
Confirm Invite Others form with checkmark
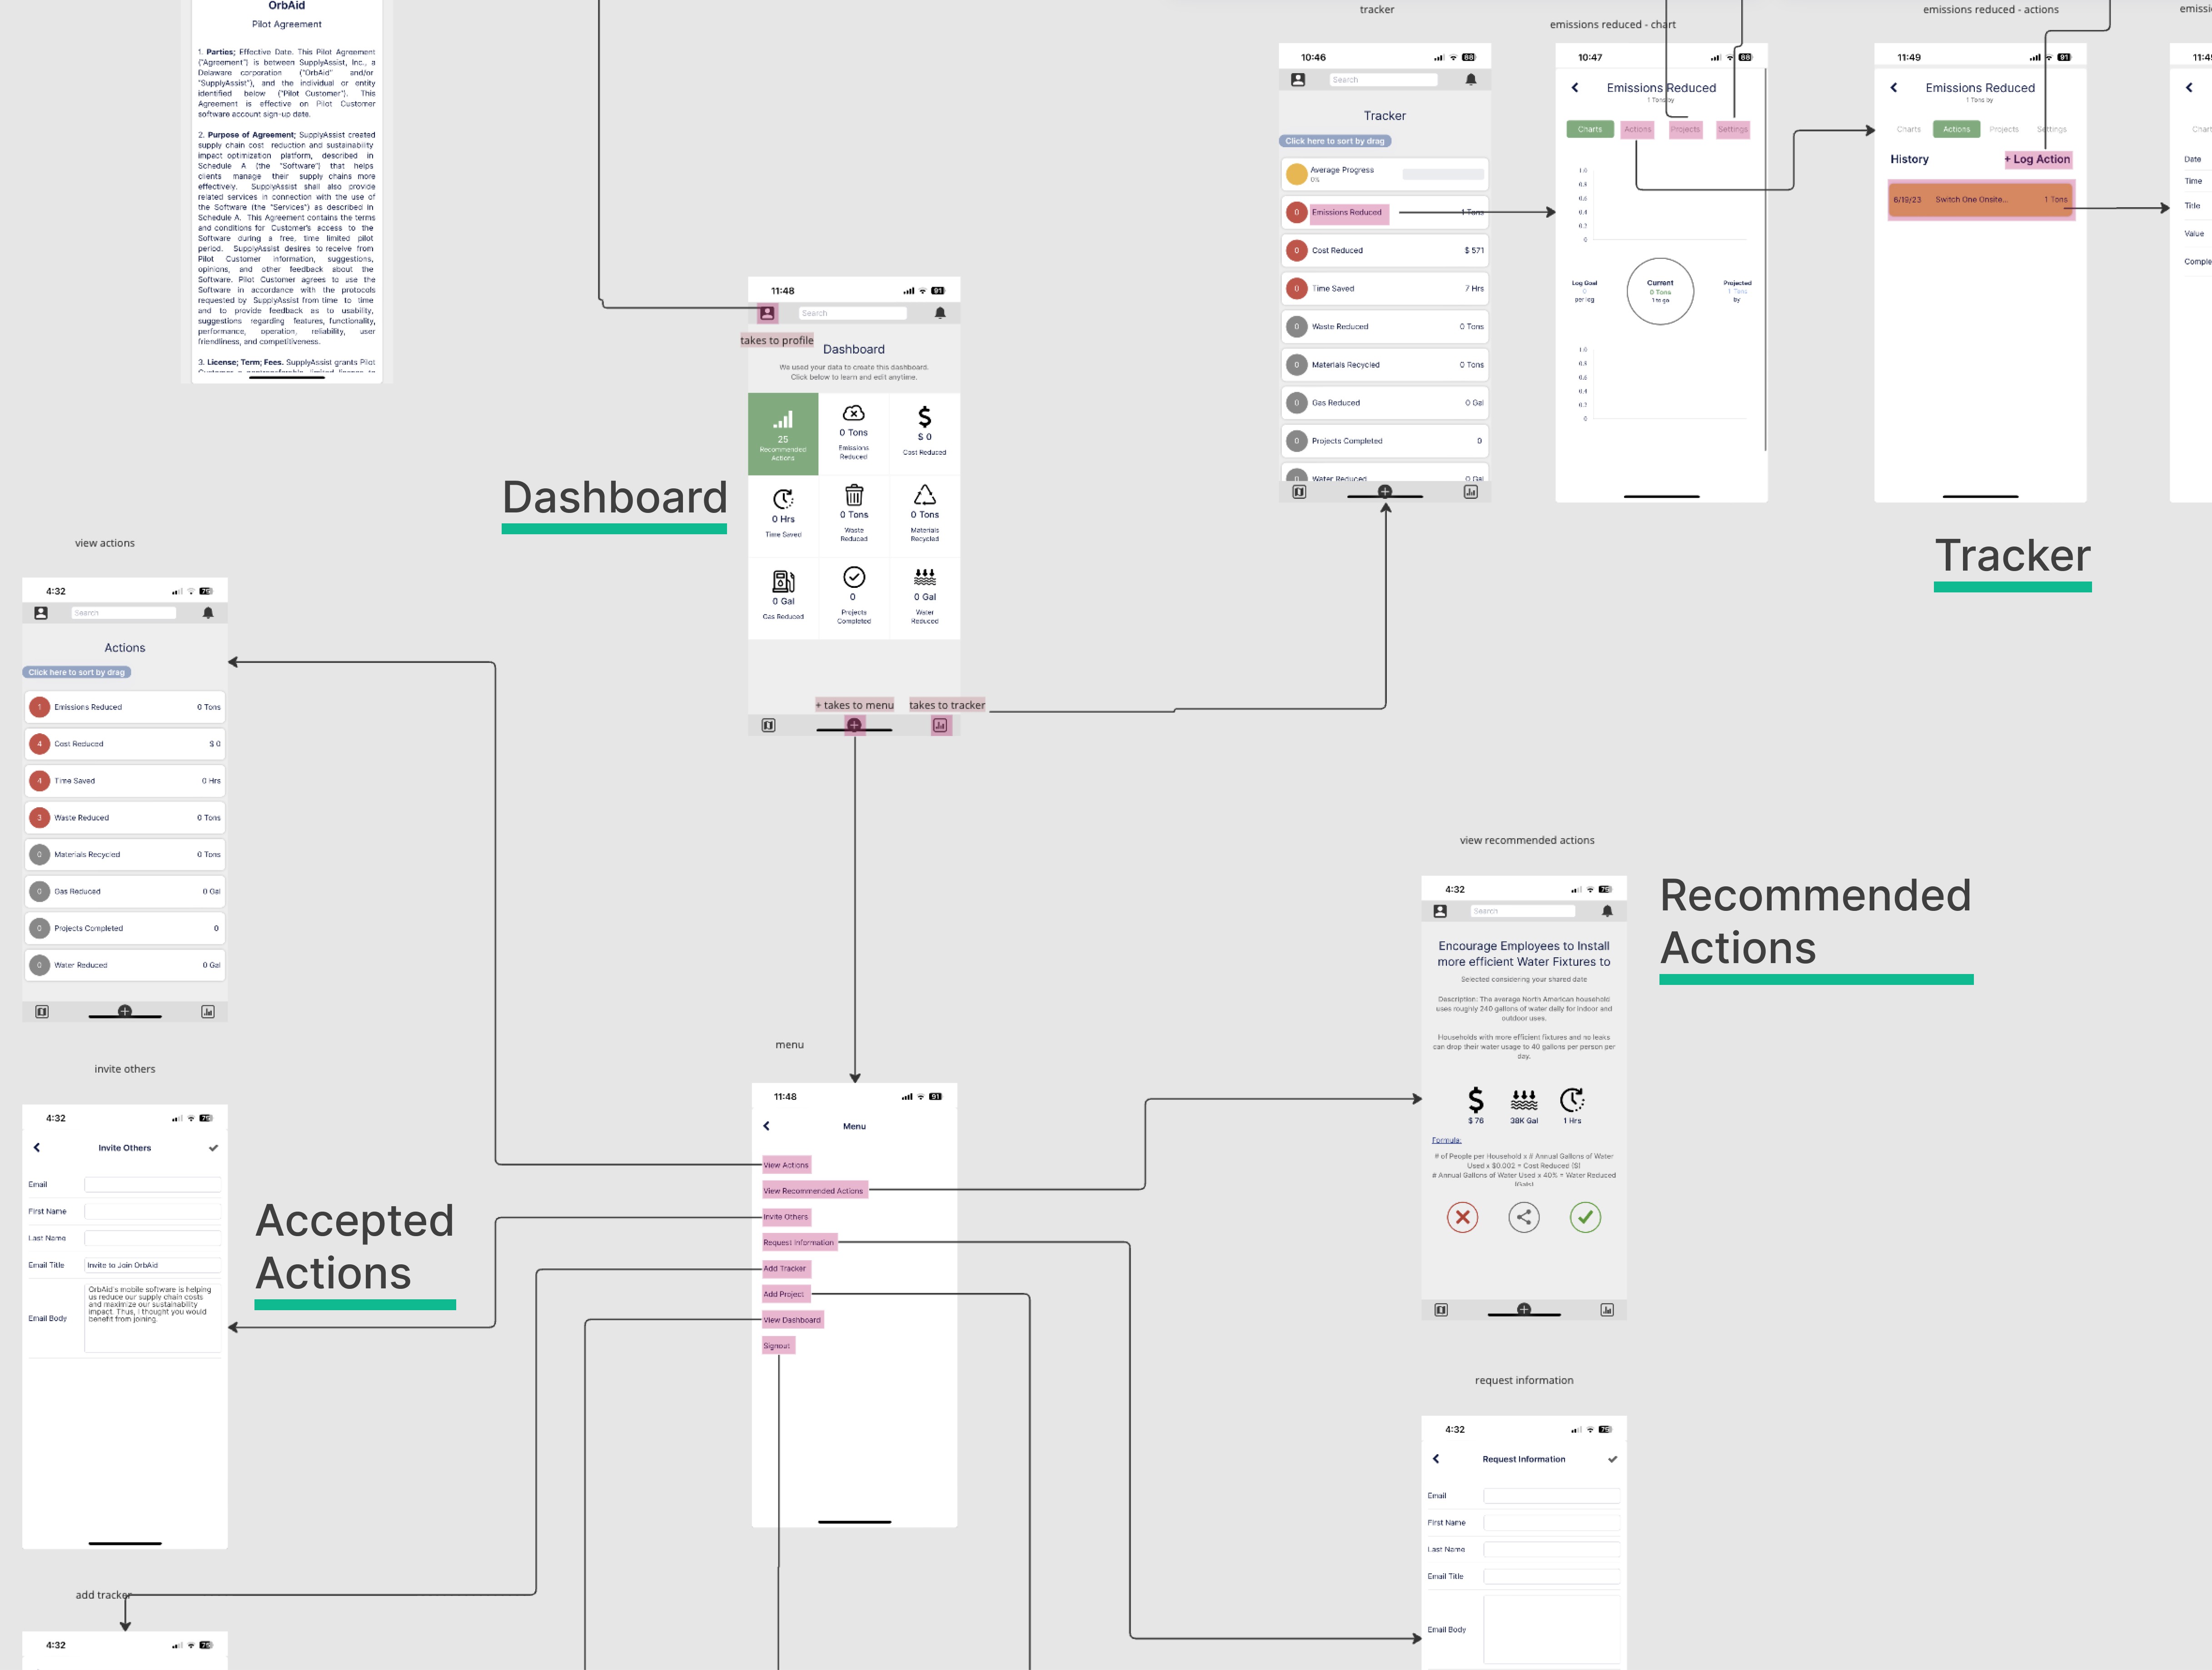213,1148
